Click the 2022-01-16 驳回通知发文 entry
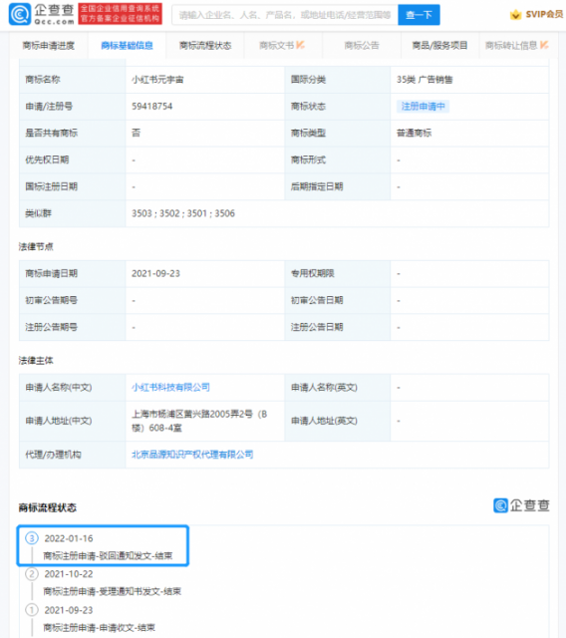 103,545
